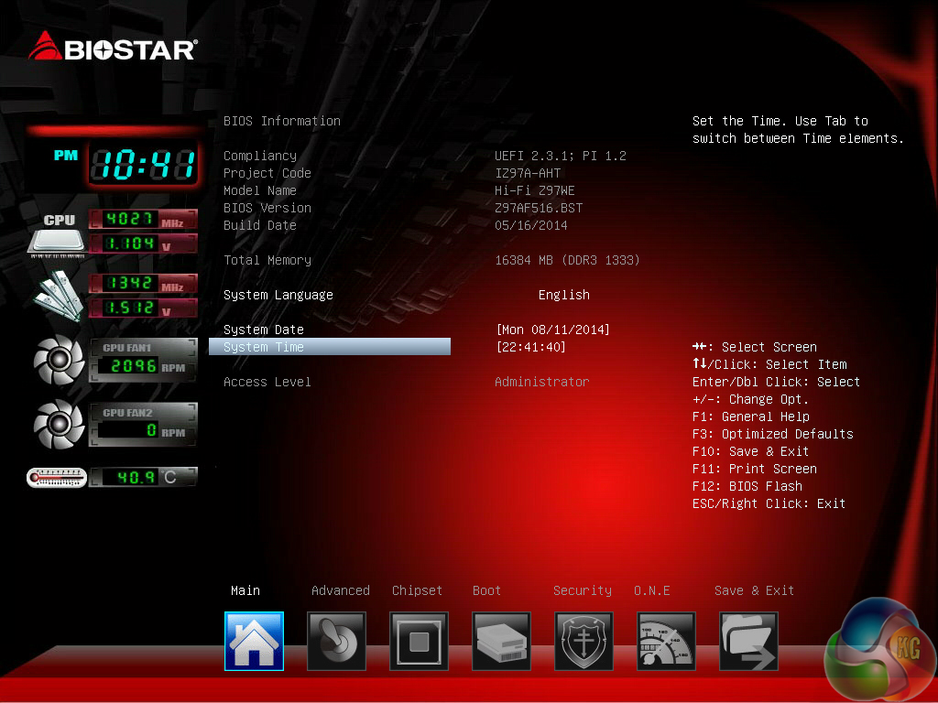Click the Administrator access level value
Viewport: 938px width, 703px height.
tap(542, 382)
